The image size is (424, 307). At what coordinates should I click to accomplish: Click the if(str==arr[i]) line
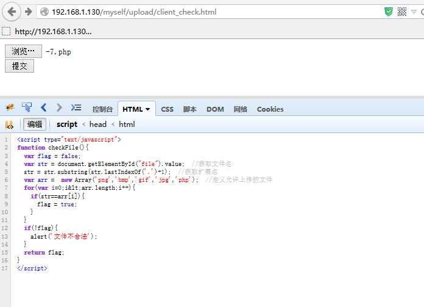(58, 196)
